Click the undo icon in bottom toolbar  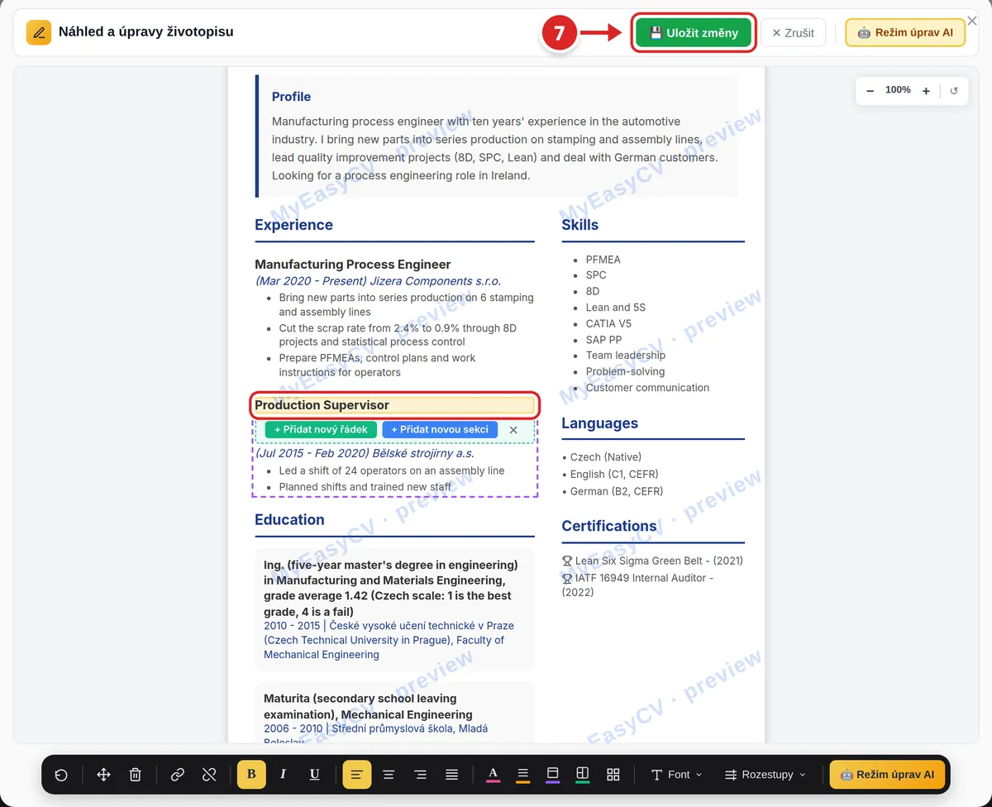61,775
